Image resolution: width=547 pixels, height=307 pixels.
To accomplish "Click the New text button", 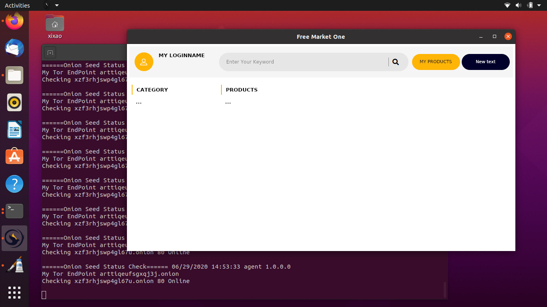I will pyautogui.click(x=485, y=62).
